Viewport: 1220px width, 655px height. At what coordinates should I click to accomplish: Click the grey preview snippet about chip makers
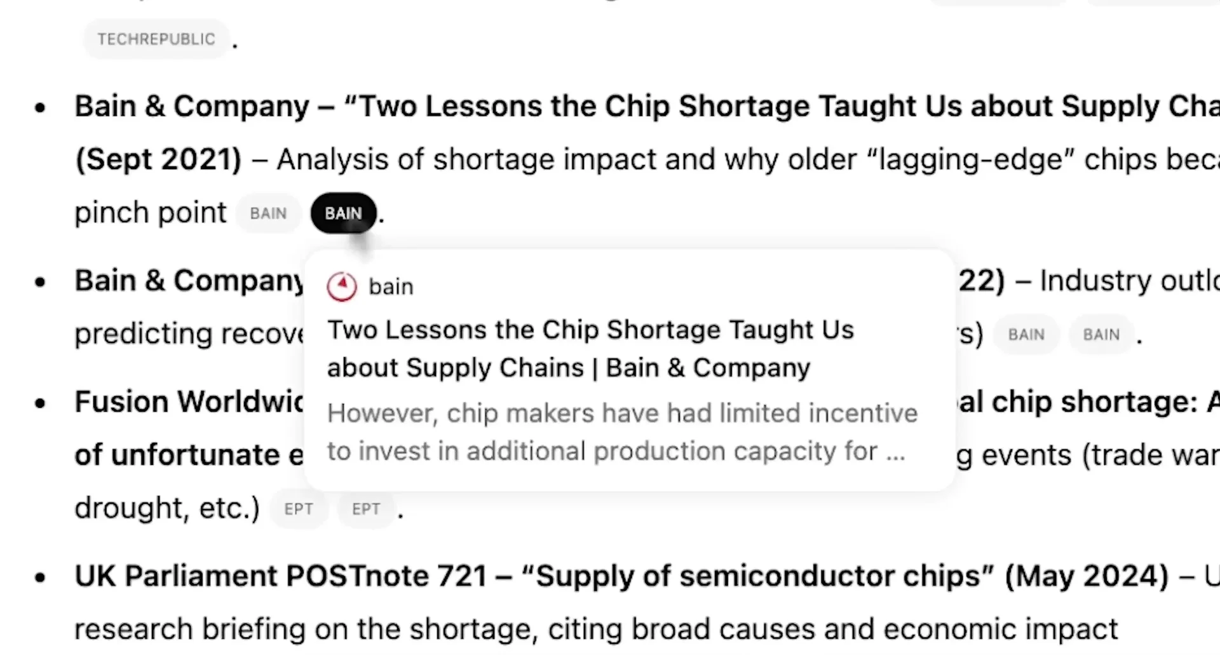point(621,432)
